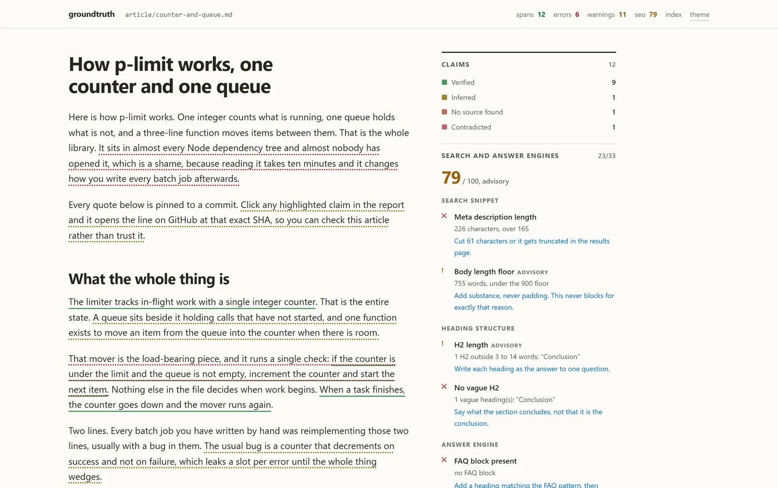Image resolution: width=778 pixels, height=488 pixels.
Task: Click the No source found swatch
Action: (444, 112)
